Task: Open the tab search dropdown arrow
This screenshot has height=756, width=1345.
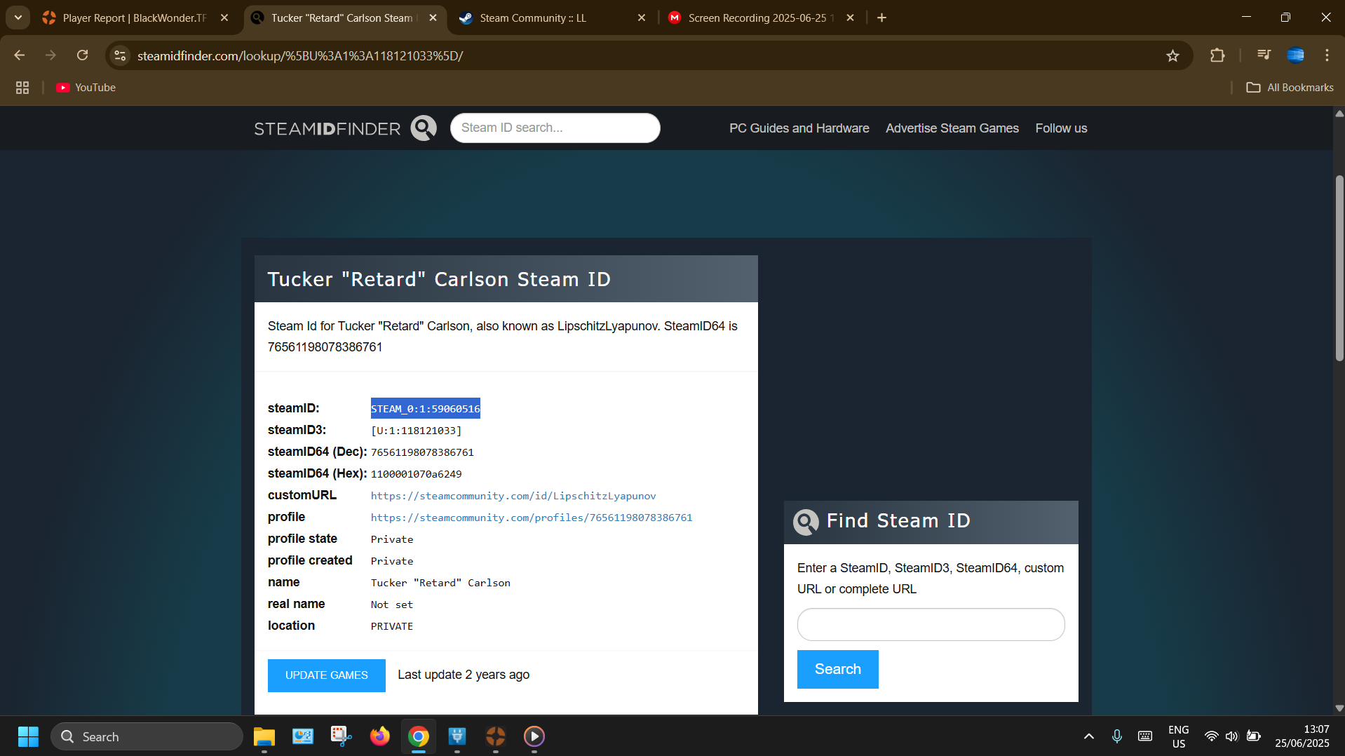Action: (18, 18)
